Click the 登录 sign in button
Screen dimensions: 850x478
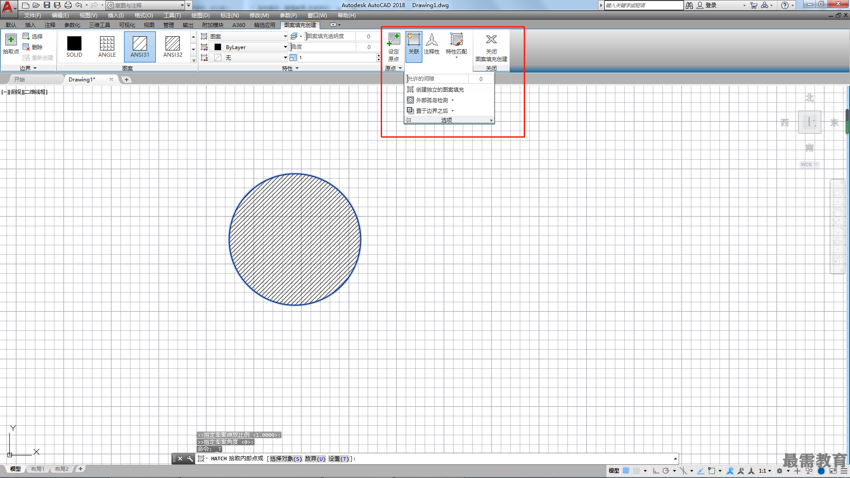click(x=707, y=5)
